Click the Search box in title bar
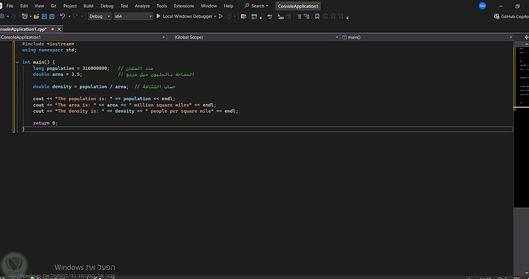This screenshot has width=529, height=279. 257,6
